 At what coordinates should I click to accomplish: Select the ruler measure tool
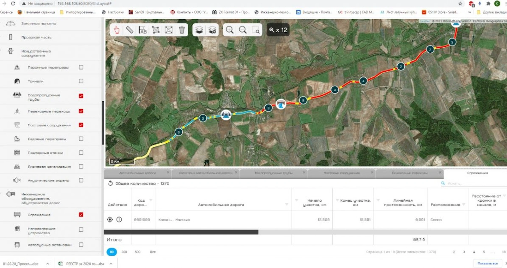(130, 30)
